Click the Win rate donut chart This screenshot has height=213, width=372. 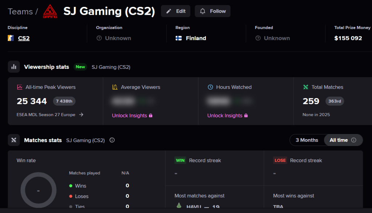[39, 190]
